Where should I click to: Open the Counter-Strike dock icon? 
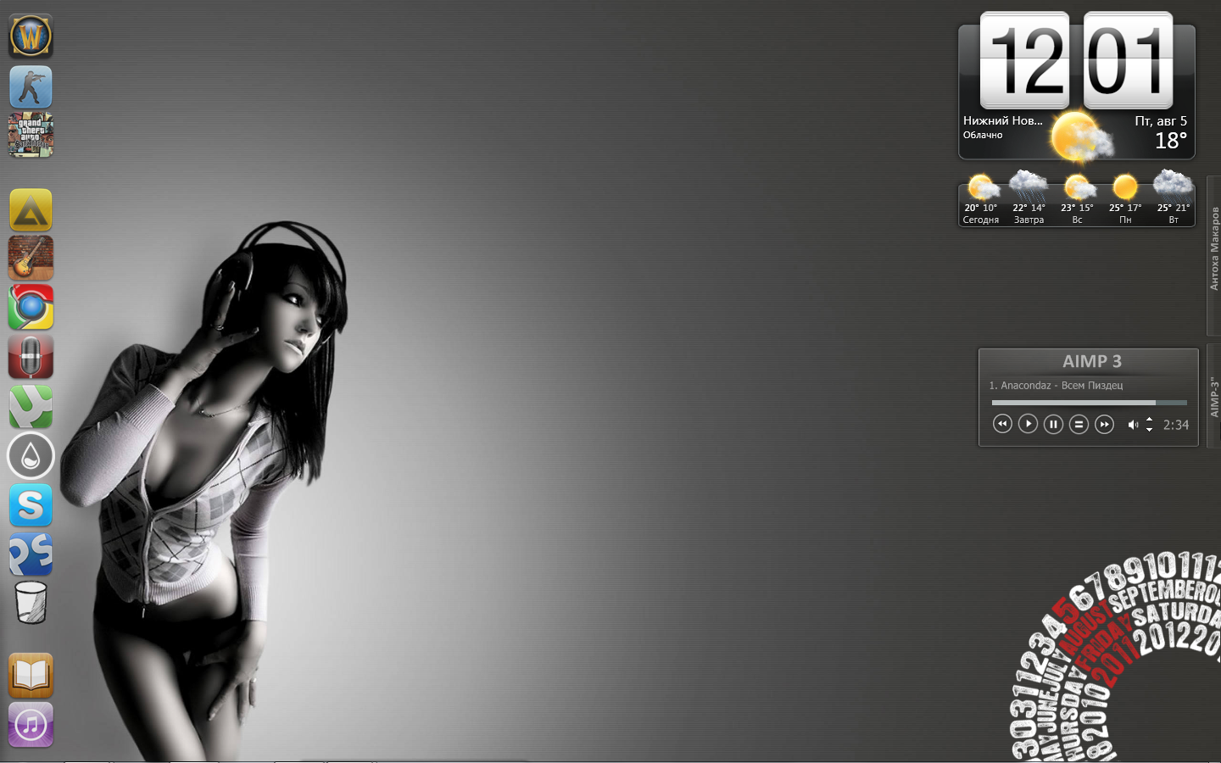click(x=31, y=86)
